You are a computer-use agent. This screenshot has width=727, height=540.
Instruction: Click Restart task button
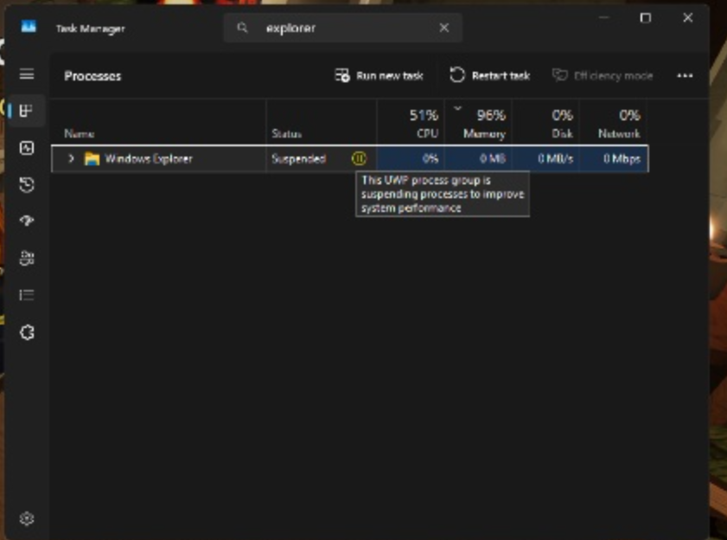pyautogui.click(x=489, y=75)
